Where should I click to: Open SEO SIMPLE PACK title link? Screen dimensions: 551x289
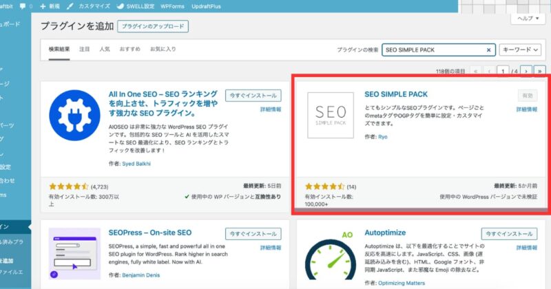[x=396, y=94]
